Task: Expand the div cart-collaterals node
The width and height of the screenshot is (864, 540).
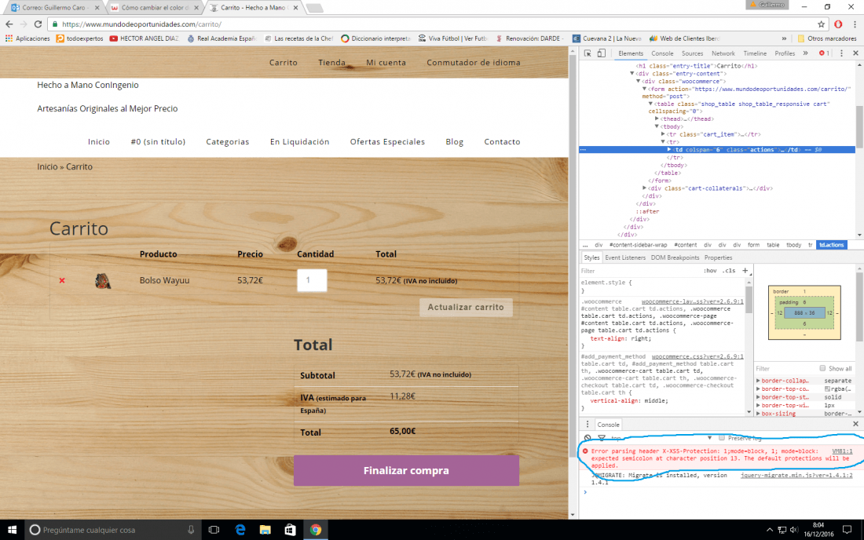Action: tap(644, 188)
